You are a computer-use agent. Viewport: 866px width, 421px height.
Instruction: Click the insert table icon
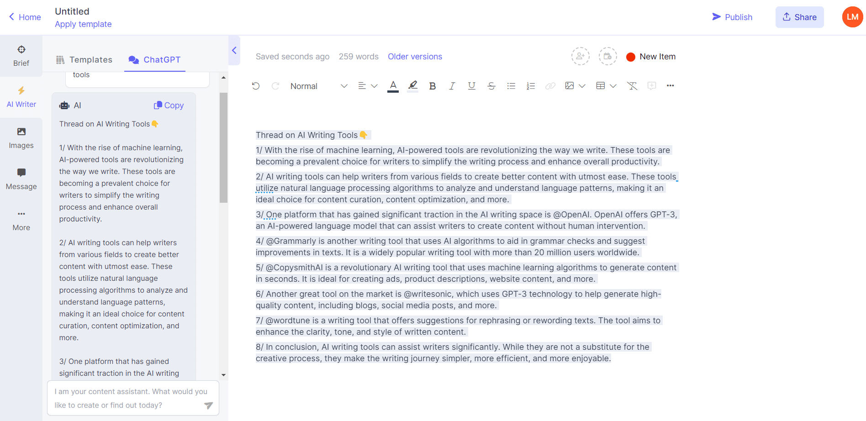tap(601, 86)
